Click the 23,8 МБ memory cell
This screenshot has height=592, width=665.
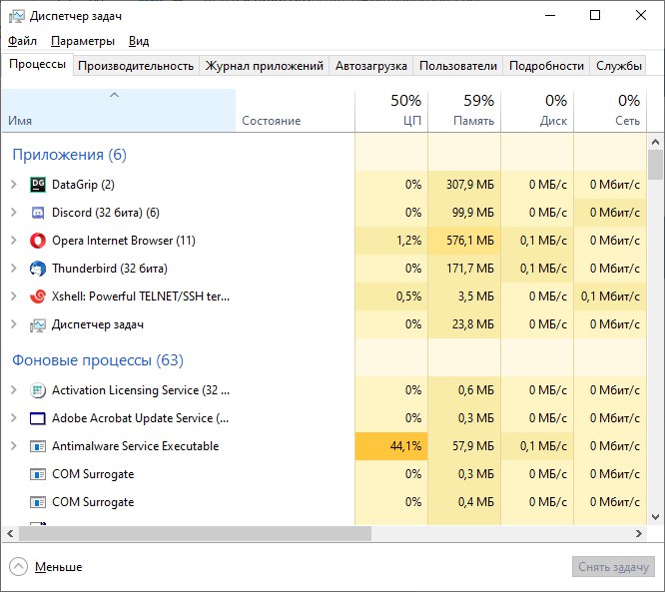point(464,324)
